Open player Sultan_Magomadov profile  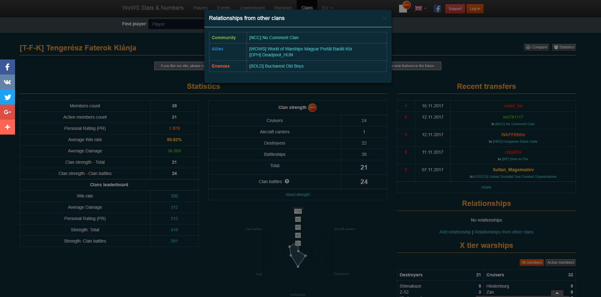coord(513,170)
